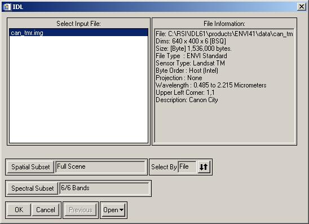Click the IDL application icon in title bar

tap(7, 7)
